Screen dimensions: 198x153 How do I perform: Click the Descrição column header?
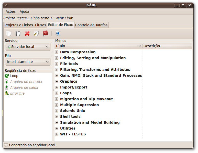(x=167, y=46)
